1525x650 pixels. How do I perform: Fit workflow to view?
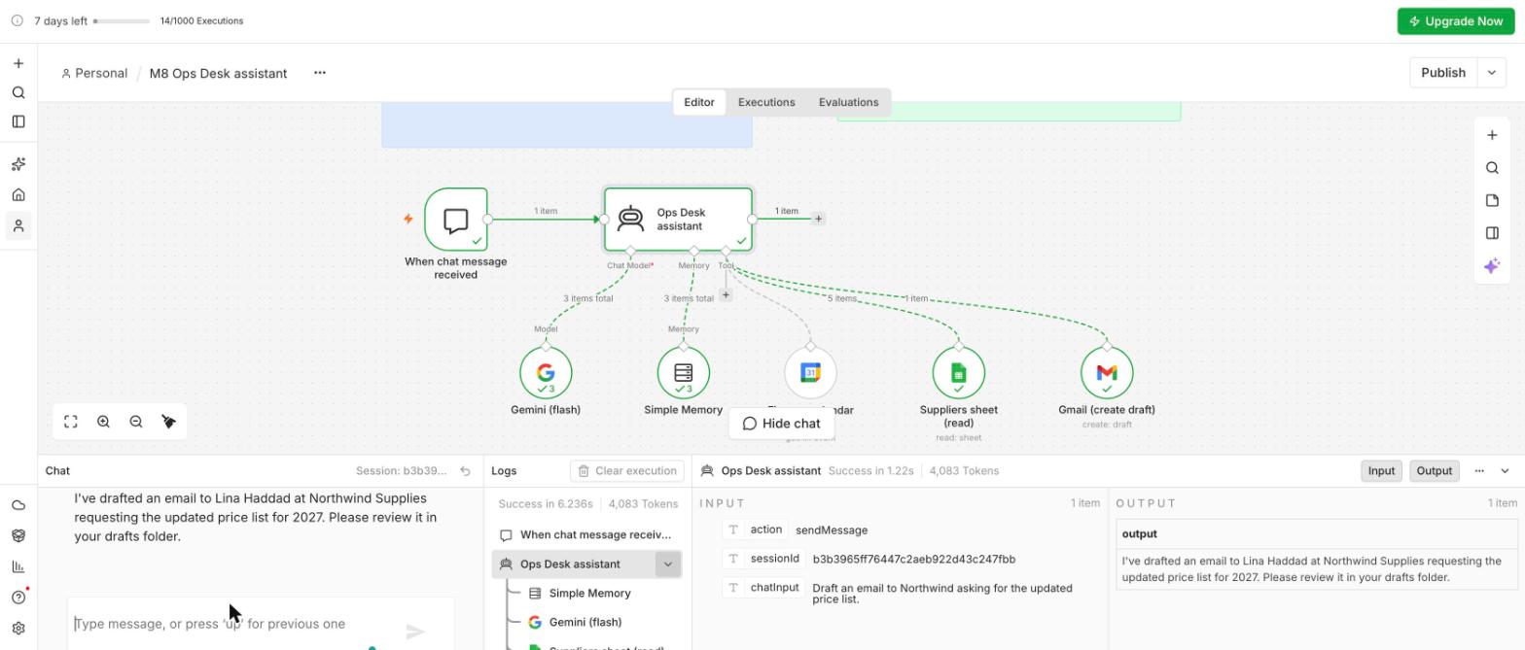pos(71,422)
